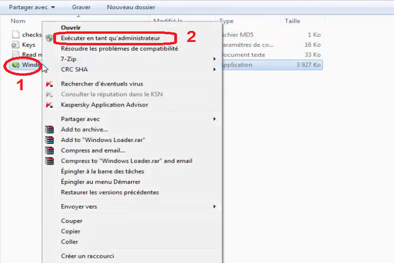Sort files by the Taille column
This screenshot has width=394, height=263.
click(x=292, y=21)
